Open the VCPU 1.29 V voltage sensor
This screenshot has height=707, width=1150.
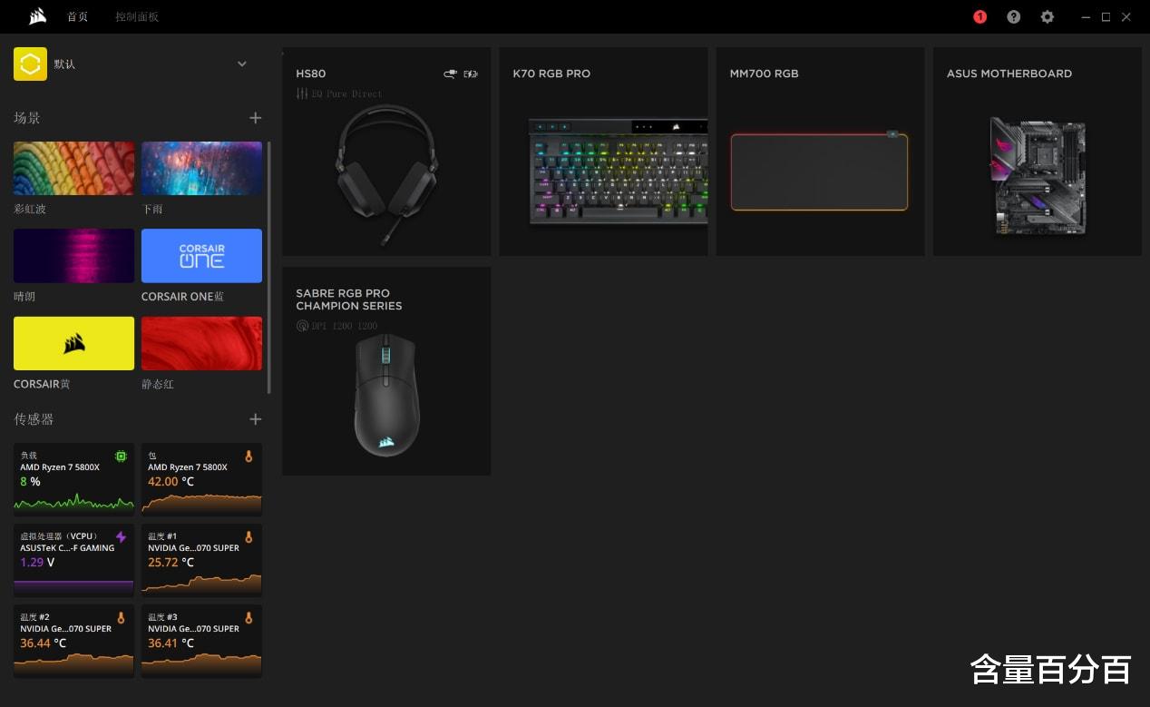click(x=73, y=560)
